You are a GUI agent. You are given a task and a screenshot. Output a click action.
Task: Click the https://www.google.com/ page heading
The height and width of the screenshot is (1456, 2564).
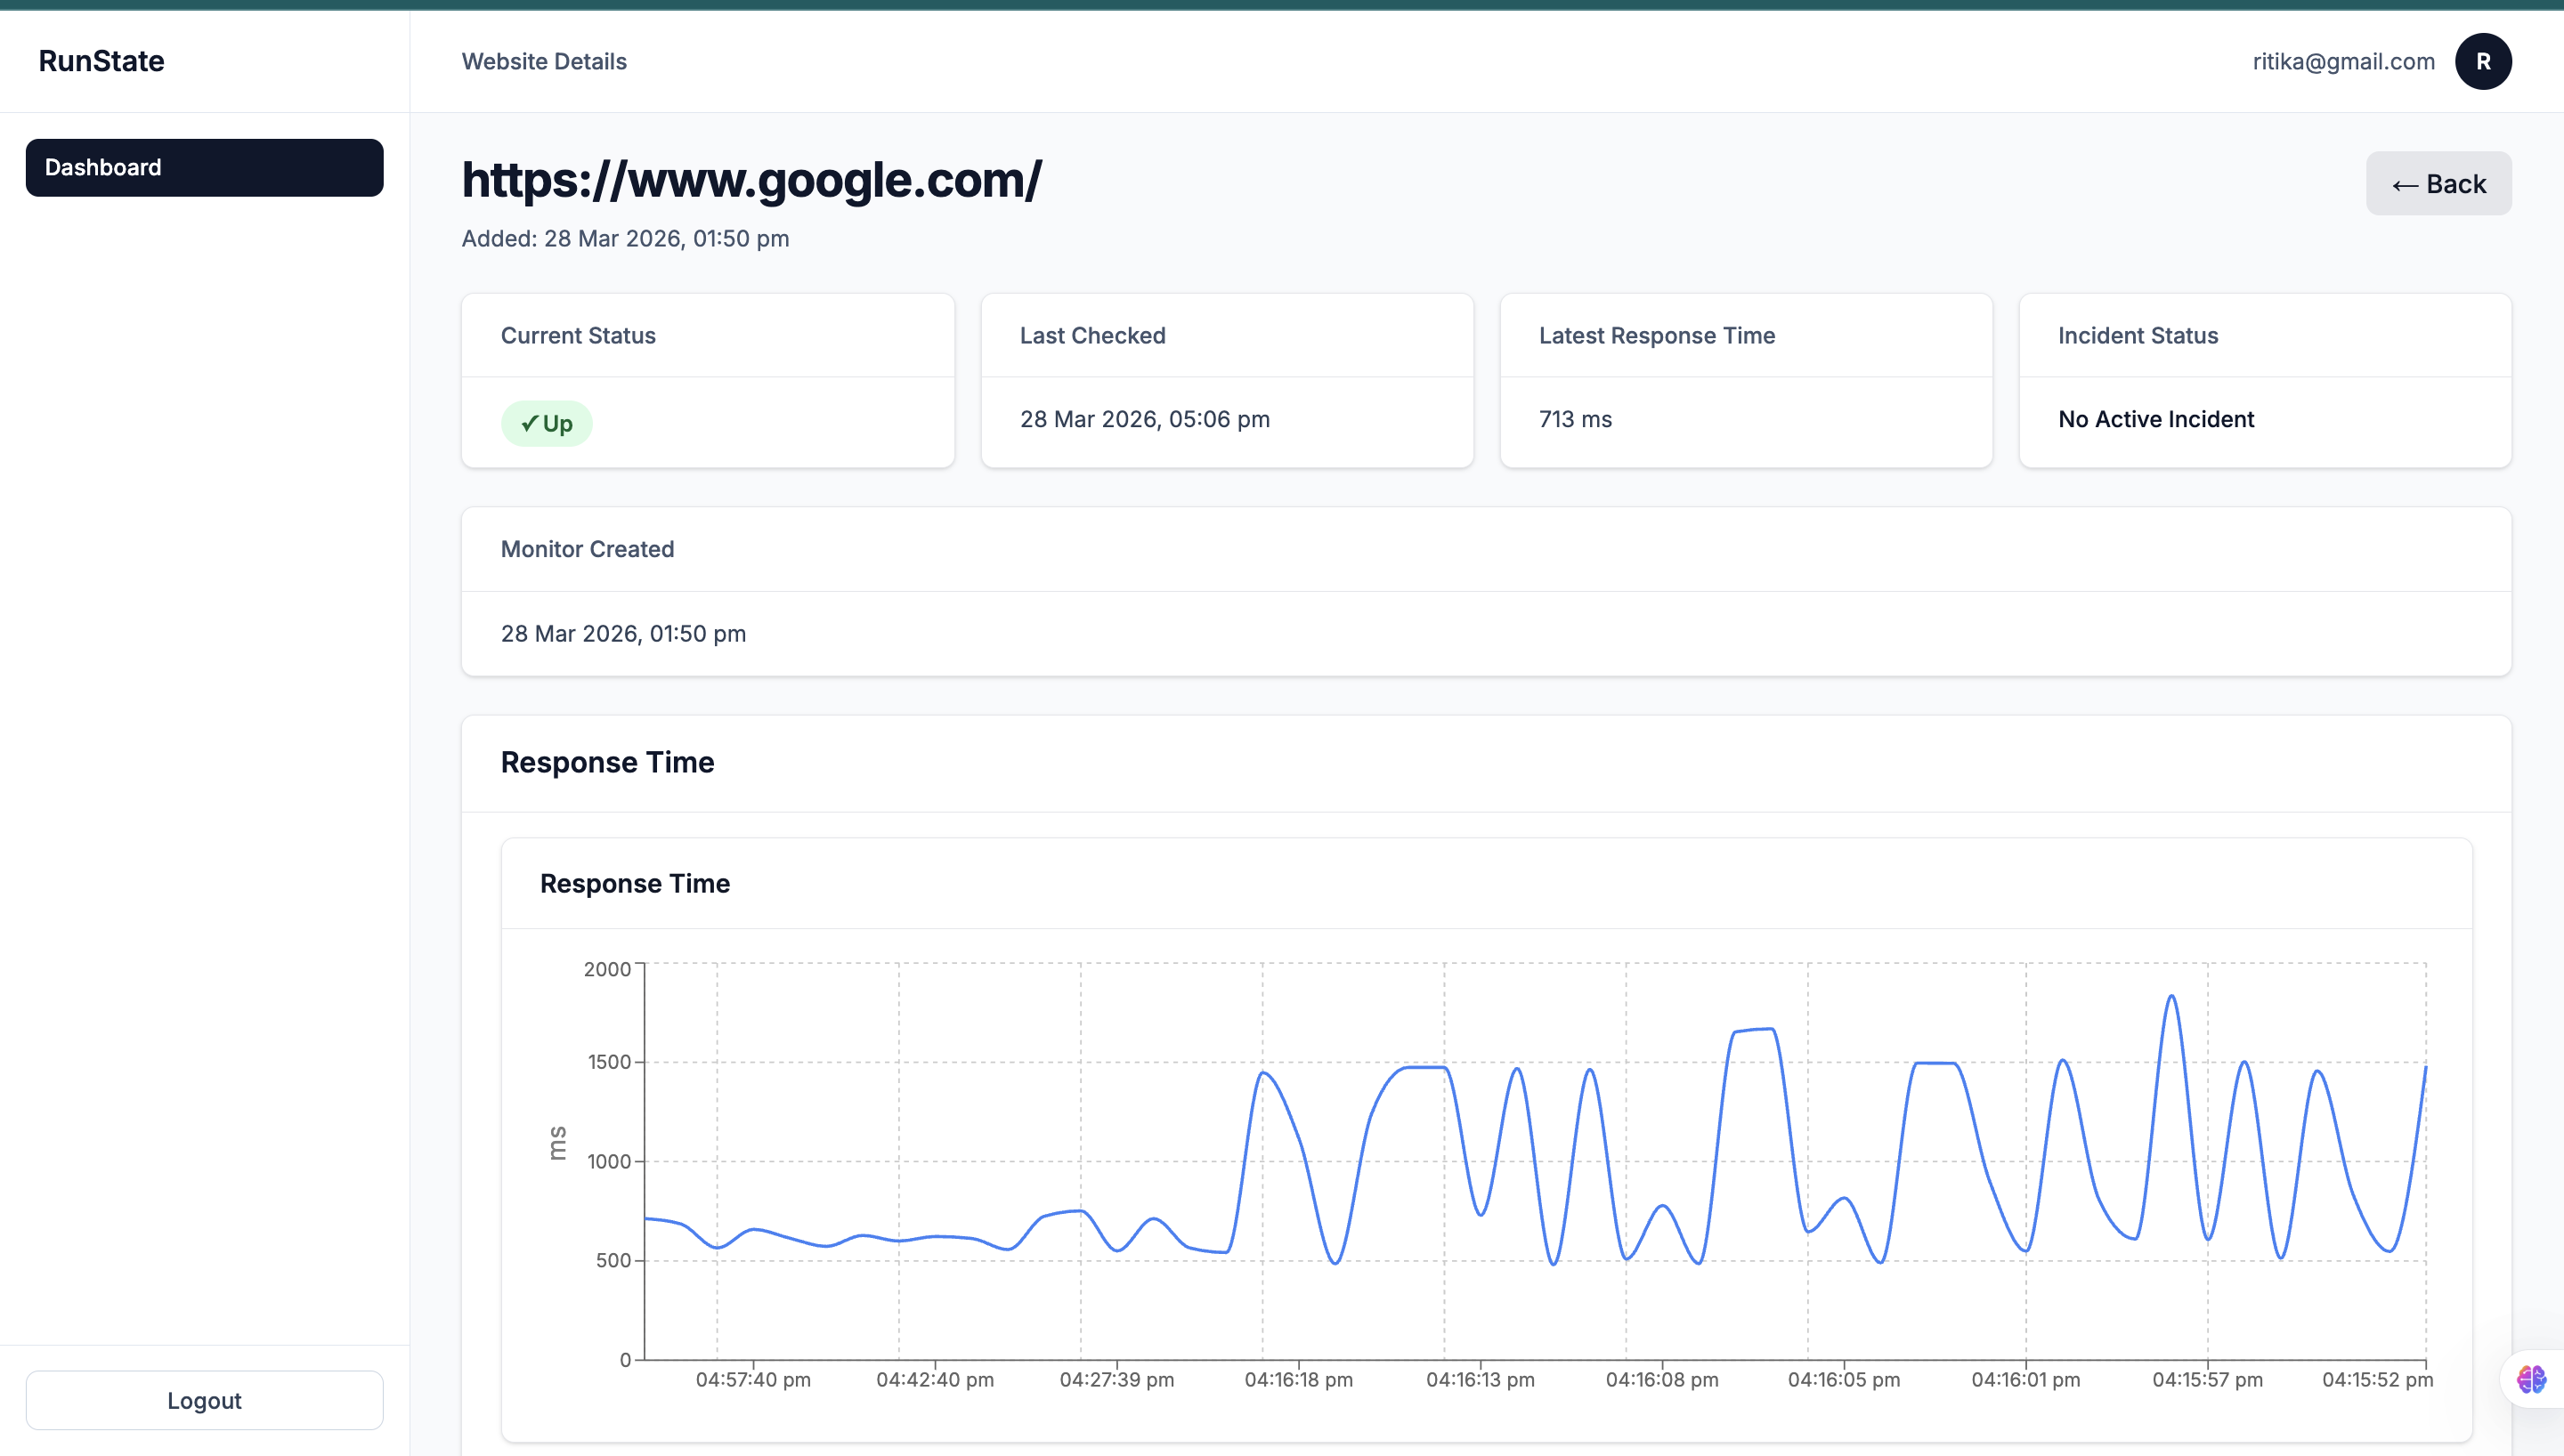(751, 180)
